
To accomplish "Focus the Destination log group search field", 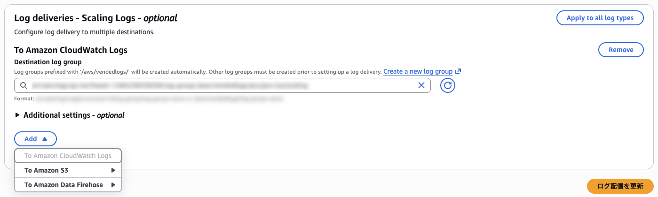I will tap(222, 85).
